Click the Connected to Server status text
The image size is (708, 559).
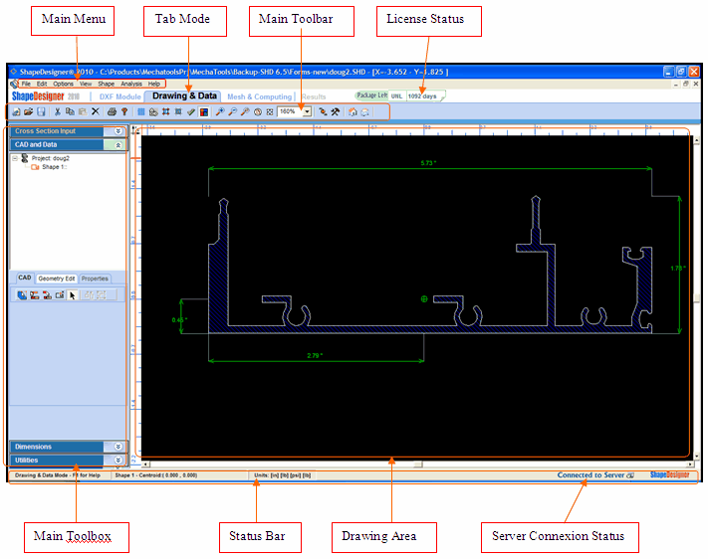coord(590,475)
